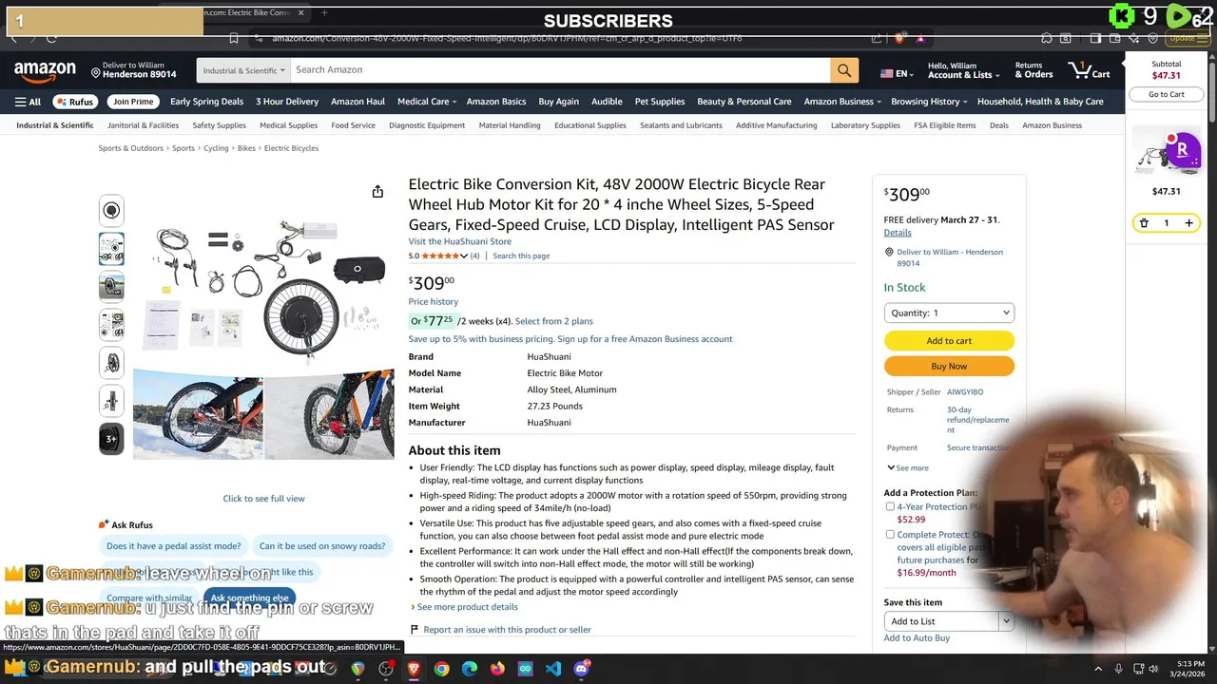This screenshot has width=1217, height=684.
Task: Remove item using sidebar trash icon
Action: tap(1144, 223)
